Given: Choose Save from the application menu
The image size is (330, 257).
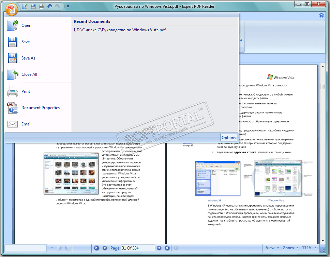Looking at the screenshot, I should [38, 42].
